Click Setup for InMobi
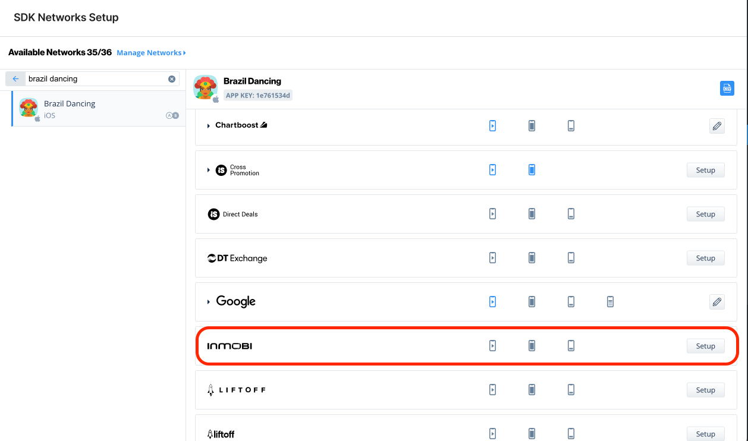Image resolution: width=748 pixels, height=441 pixels. pyautogui.click(x=705, y=346)
